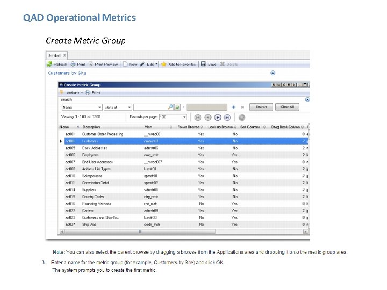Collapse the Search panel
This screenshot has width=387, height=290.
pyautogui.click(x=307, y=100)
